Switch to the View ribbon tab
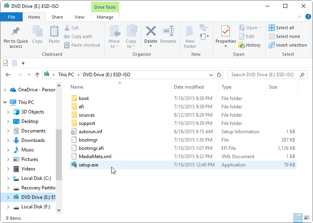 point(79,17)
